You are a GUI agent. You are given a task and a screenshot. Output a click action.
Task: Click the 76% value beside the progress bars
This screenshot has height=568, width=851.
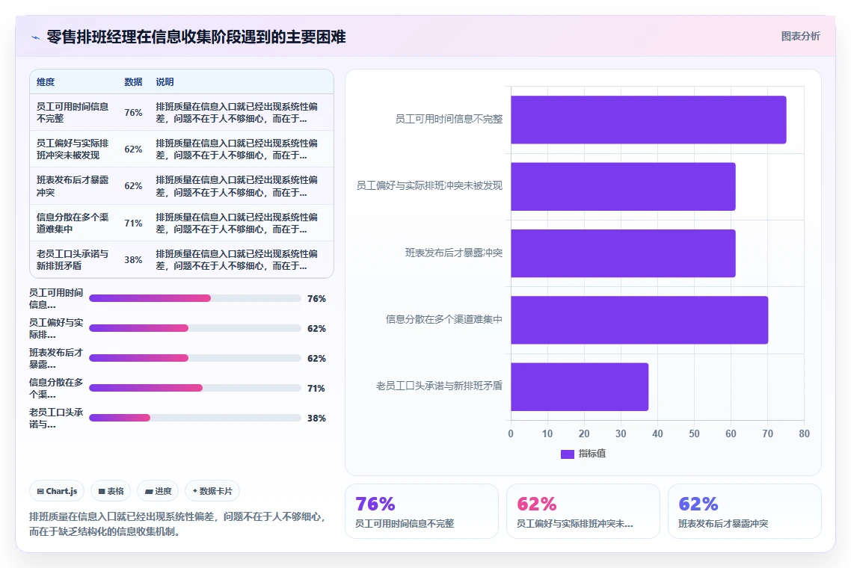click(x=316, y=299)
